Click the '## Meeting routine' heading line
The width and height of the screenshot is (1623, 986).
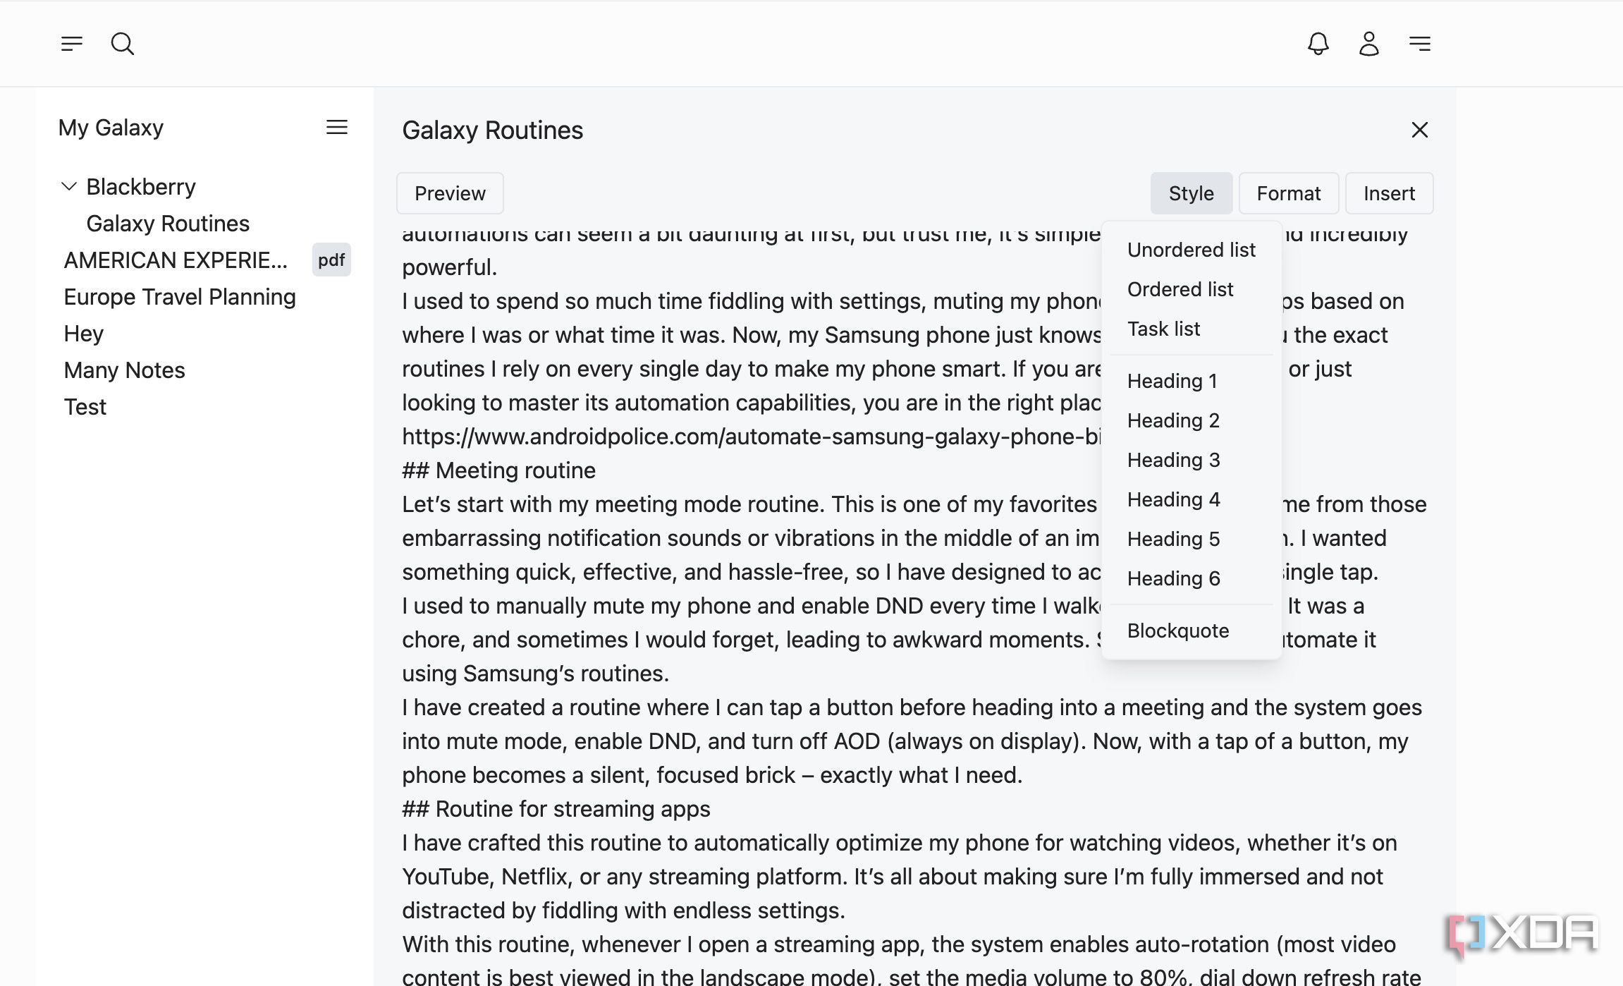(498, 470)
